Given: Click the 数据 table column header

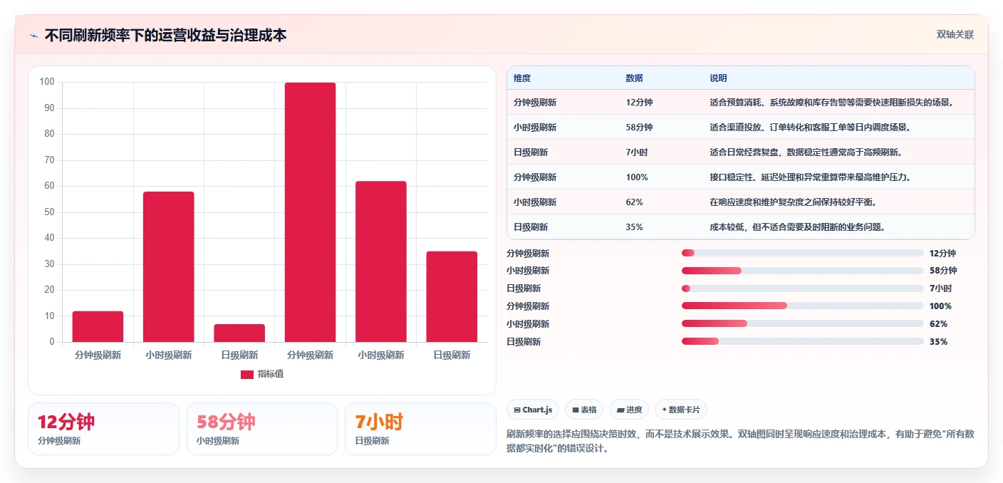Looking at the screenshot, I should (635, 78).
